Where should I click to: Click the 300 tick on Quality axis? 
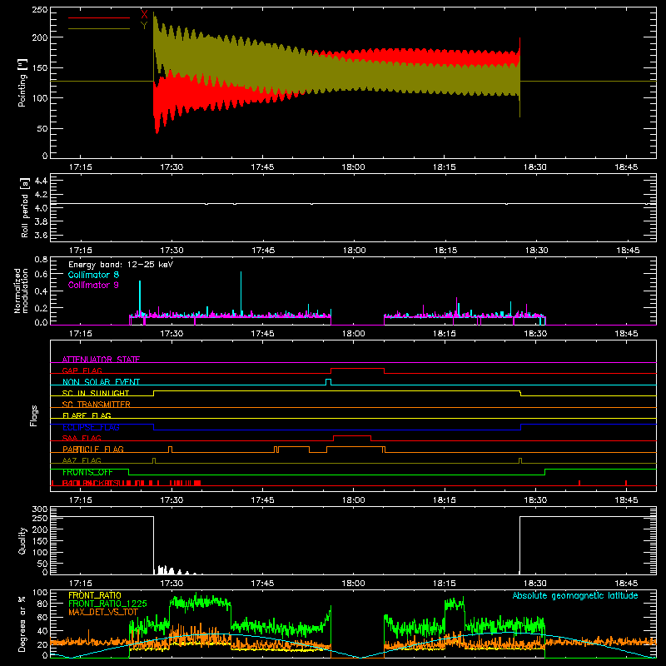[x=39, y=509]
